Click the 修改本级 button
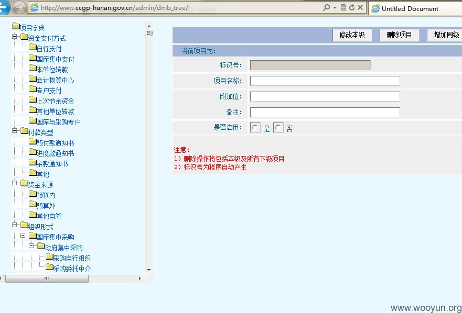The height and width of the screenshot is (313, 462). pos(352,35)
